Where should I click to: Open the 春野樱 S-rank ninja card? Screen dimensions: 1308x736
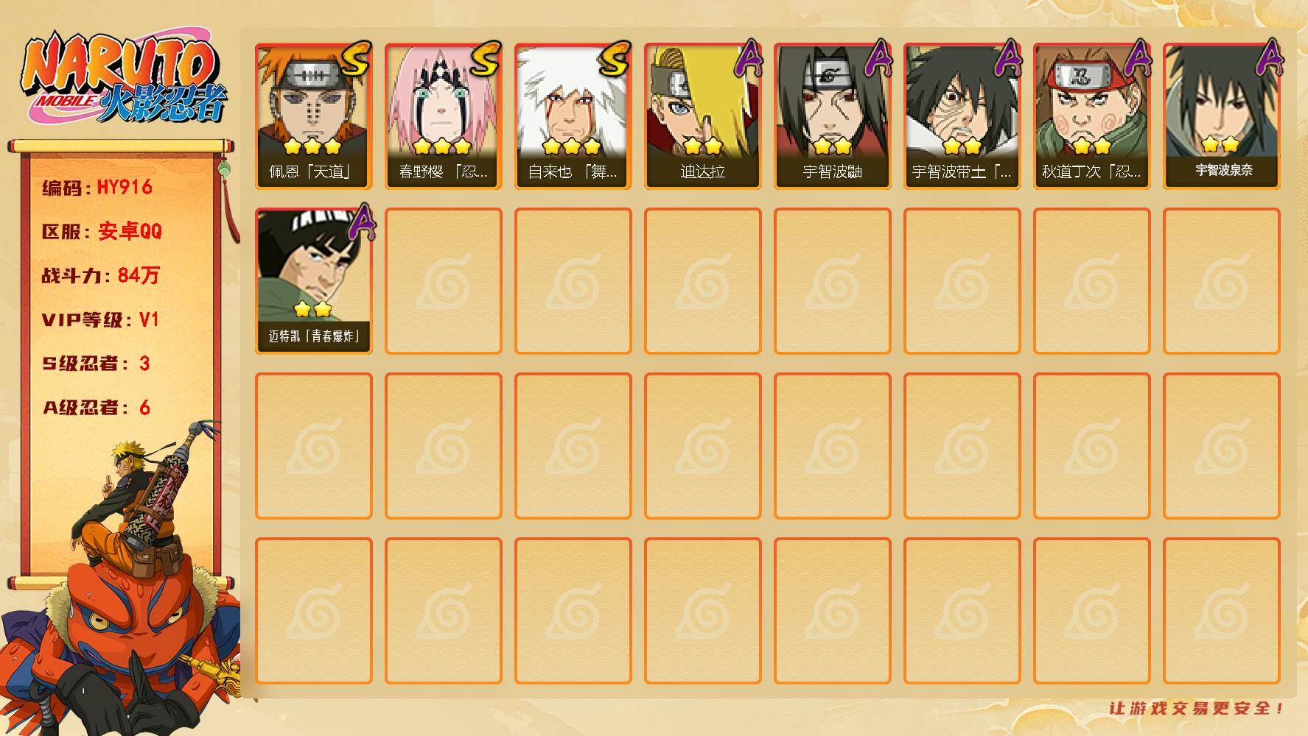443,116
